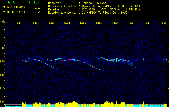169x107 pixels.
Task: Click the 0.7 kHz frequency label
Action: (x=2, y=88)
